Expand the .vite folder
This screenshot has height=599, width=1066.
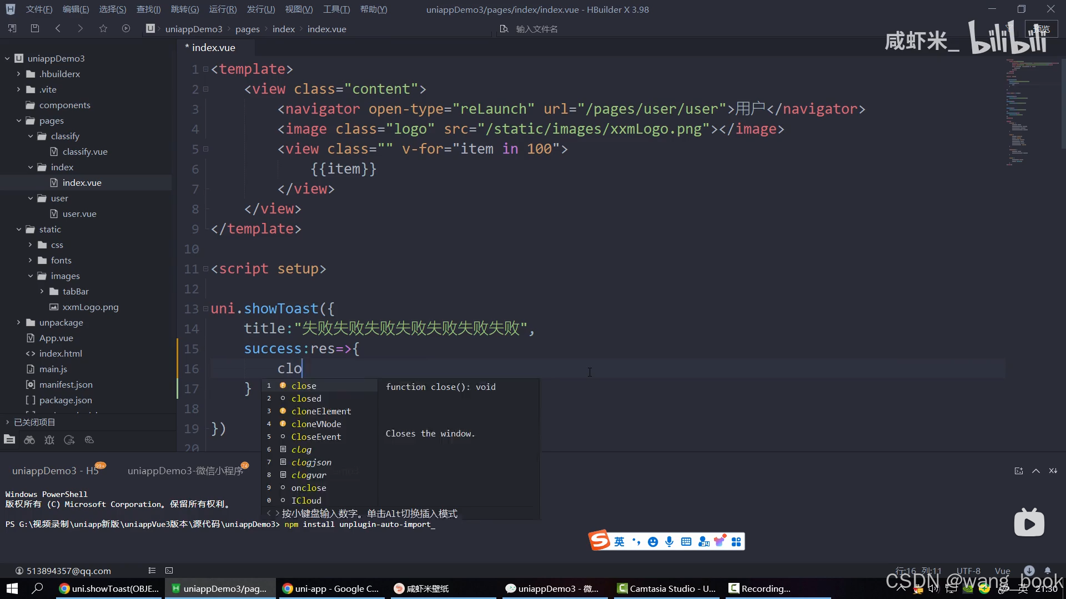pos(18,89)
